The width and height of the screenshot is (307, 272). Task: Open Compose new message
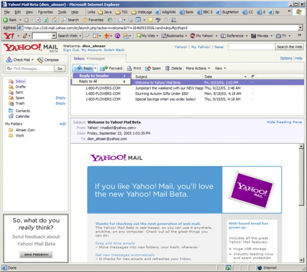click(48, 60)
